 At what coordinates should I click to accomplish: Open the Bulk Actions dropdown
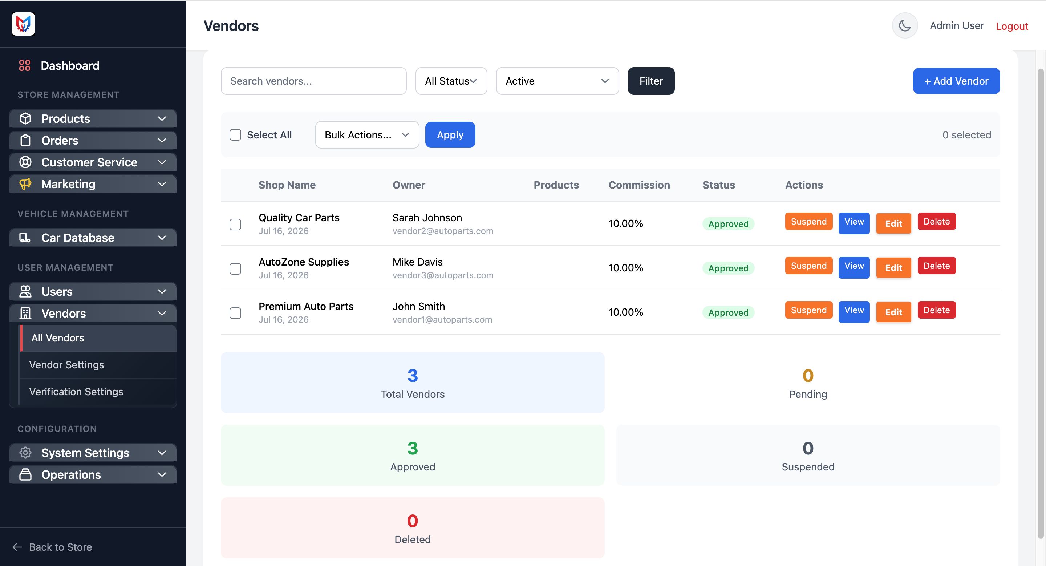pos(367,135)
